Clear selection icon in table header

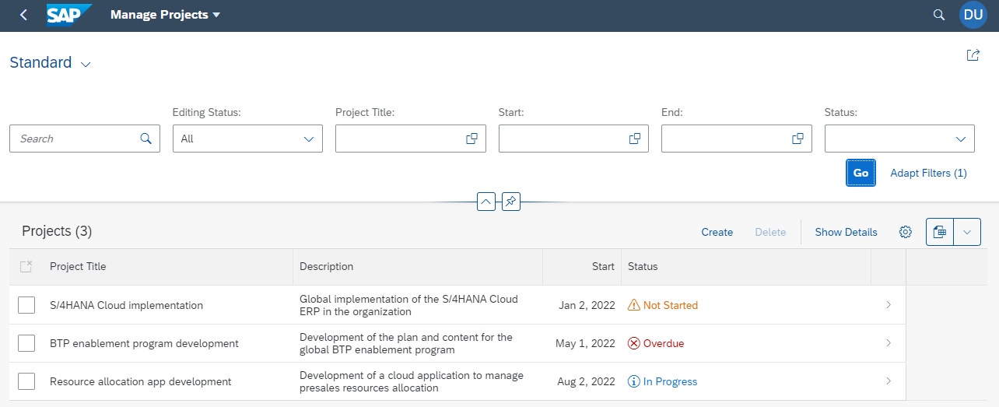(x=26, y=266)
